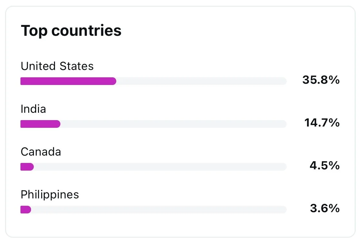Screen dimensions: 364x246
Task: Click the 3.6% percentage value
Action: [324, 209]
